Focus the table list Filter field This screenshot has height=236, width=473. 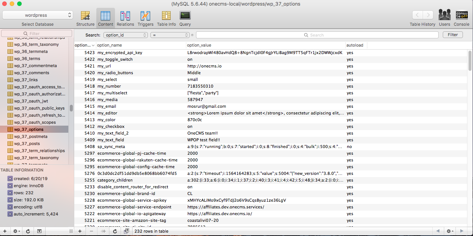(x=37, y=34)
